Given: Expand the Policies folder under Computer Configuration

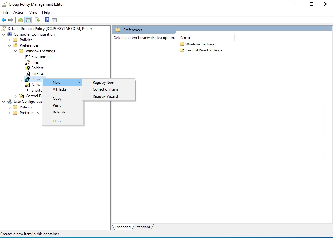Looking at the screenshot, I should [x=9, y=40].
